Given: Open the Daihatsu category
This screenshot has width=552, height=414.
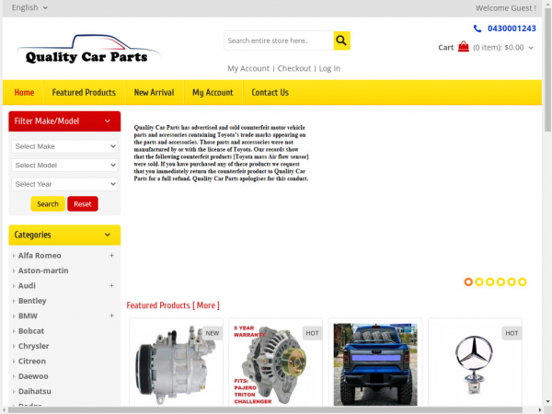Looking at the screenshot, I should [x=35, y=391].
